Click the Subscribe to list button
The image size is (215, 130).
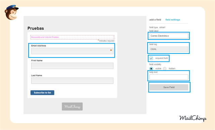(42, 93)
